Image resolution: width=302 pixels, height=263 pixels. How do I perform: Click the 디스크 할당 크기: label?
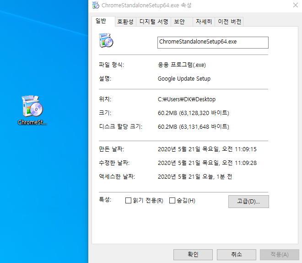coord(121,126)
